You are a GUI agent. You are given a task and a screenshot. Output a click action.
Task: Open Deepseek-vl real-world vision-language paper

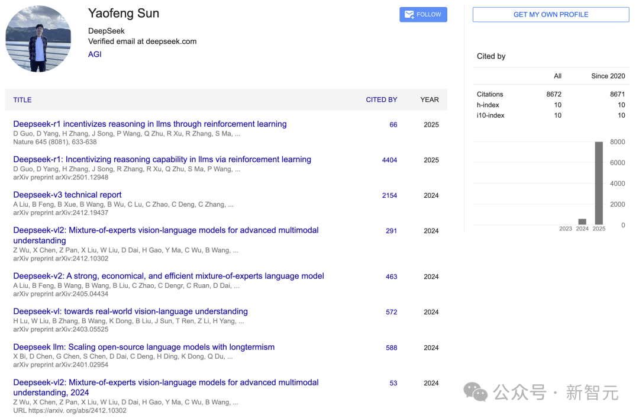coord(130,311)
